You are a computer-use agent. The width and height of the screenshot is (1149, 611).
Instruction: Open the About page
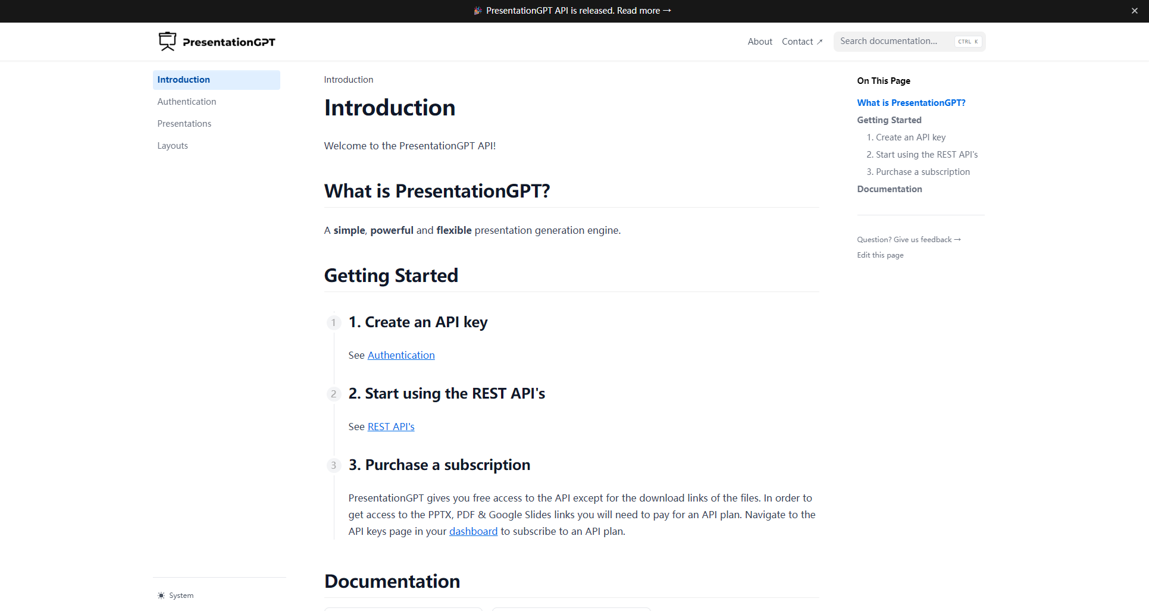(x=759, y=41)
